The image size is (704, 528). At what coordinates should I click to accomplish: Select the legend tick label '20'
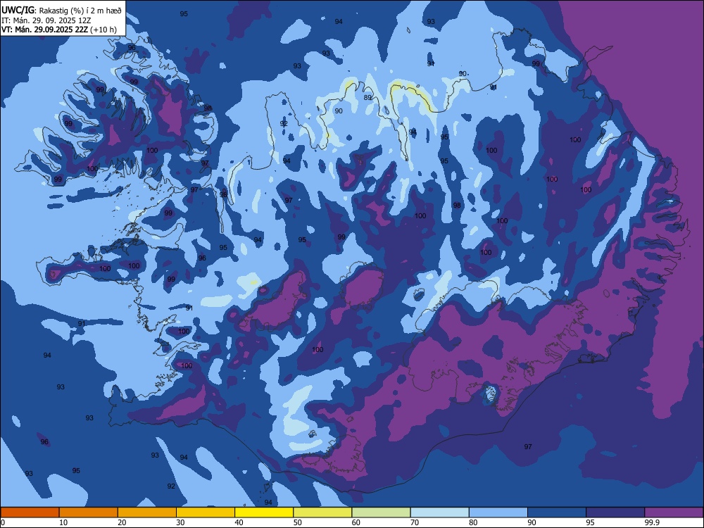[x=122, y=522]
